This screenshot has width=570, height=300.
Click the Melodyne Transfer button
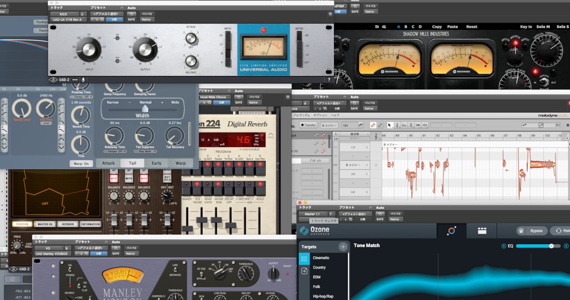click(x=308, y=125)
